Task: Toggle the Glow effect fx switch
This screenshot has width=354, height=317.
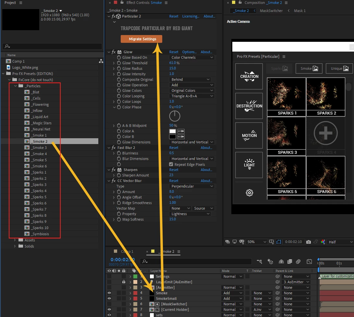Action: [x=114, y=52]
